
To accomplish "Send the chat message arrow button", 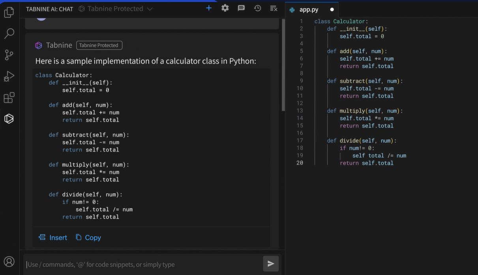I will [x=271, y=264].
